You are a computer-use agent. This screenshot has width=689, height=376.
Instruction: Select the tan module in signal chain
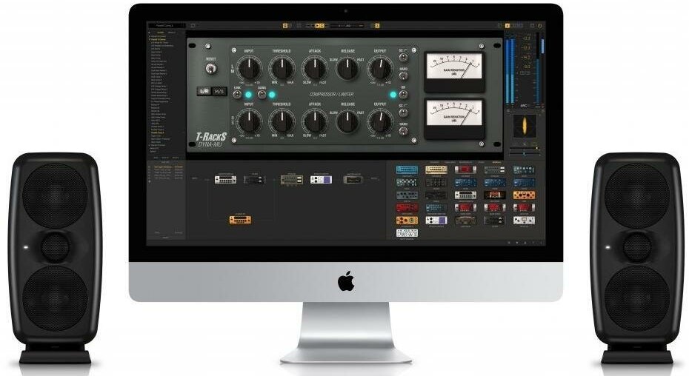coord(292,180)
